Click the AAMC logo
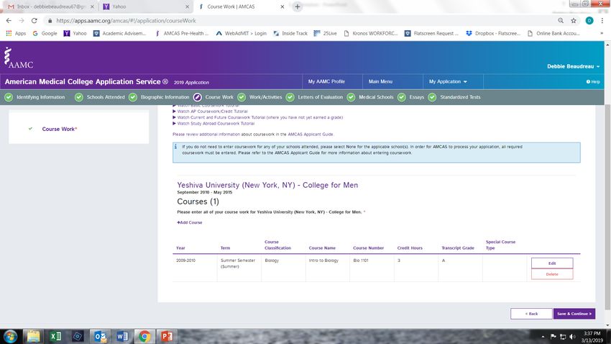 (18, 58)
